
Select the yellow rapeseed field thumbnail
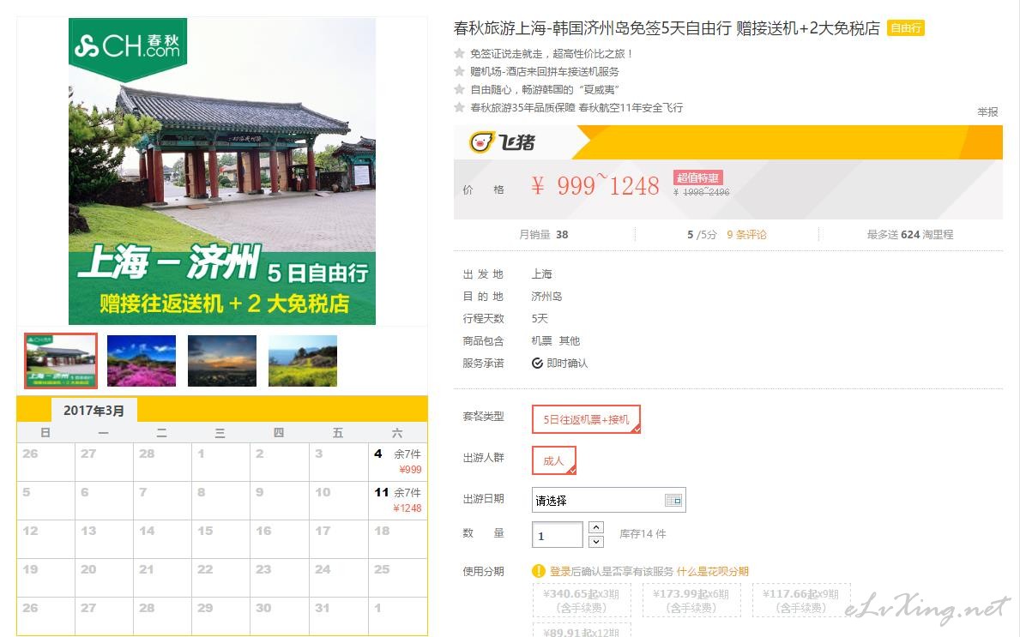tap(303, 361)
